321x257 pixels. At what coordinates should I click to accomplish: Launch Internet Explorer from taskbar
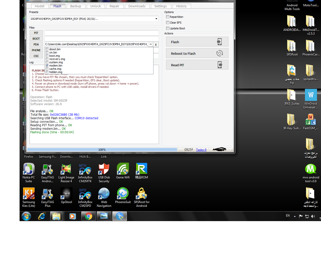coord(42,216)
